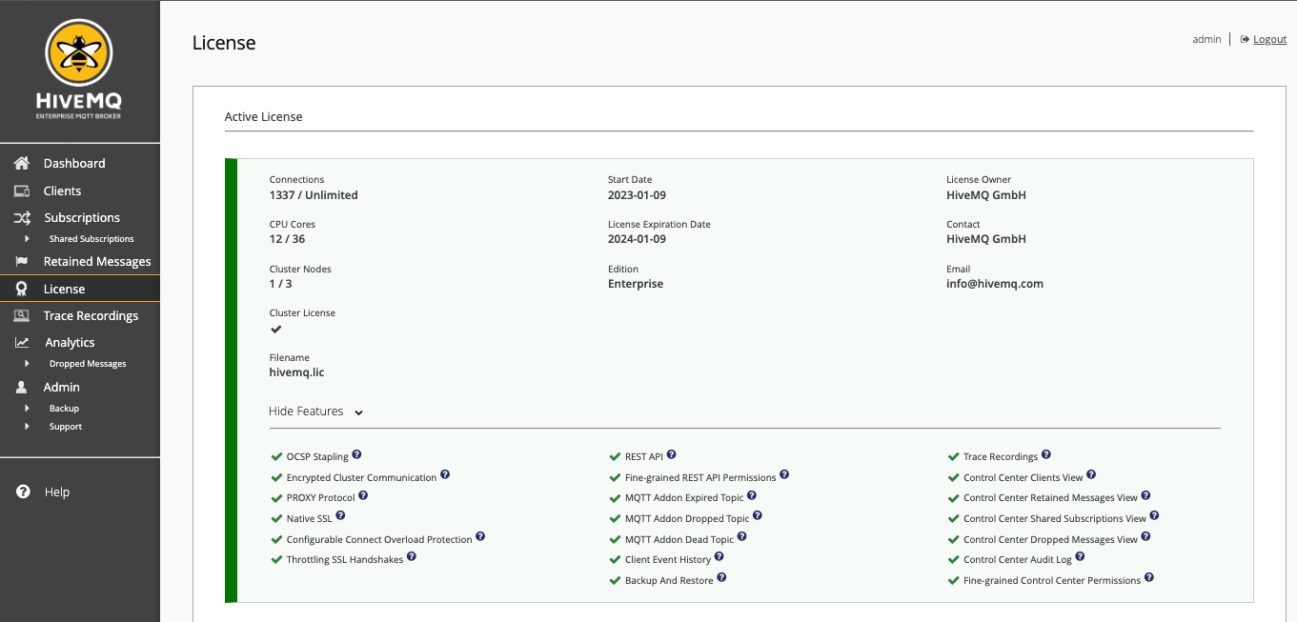
Task: Click the HiveMQ bee logo
Action: (x=79, y=51)
